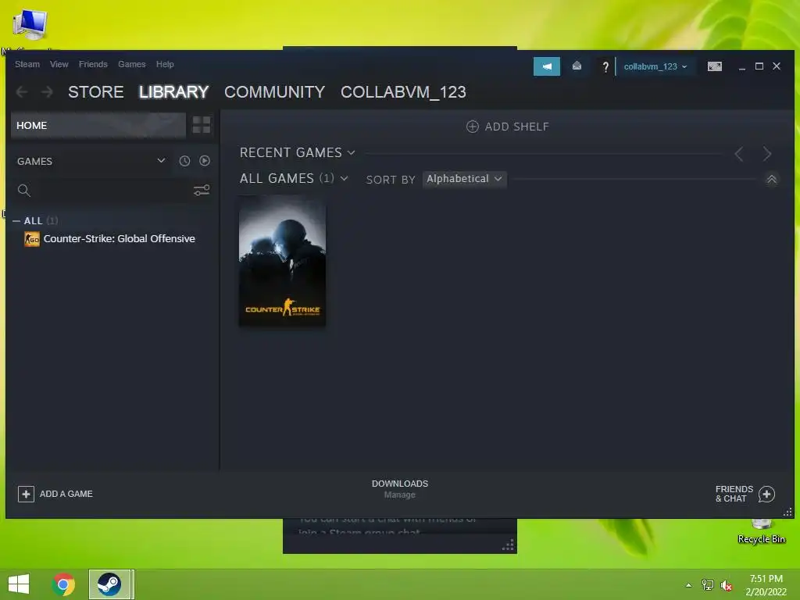Click the computer desktop icon

tap(30, 26)
